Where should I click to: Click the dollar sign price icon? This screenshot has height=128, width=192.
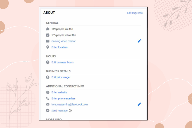pos(47,77)
